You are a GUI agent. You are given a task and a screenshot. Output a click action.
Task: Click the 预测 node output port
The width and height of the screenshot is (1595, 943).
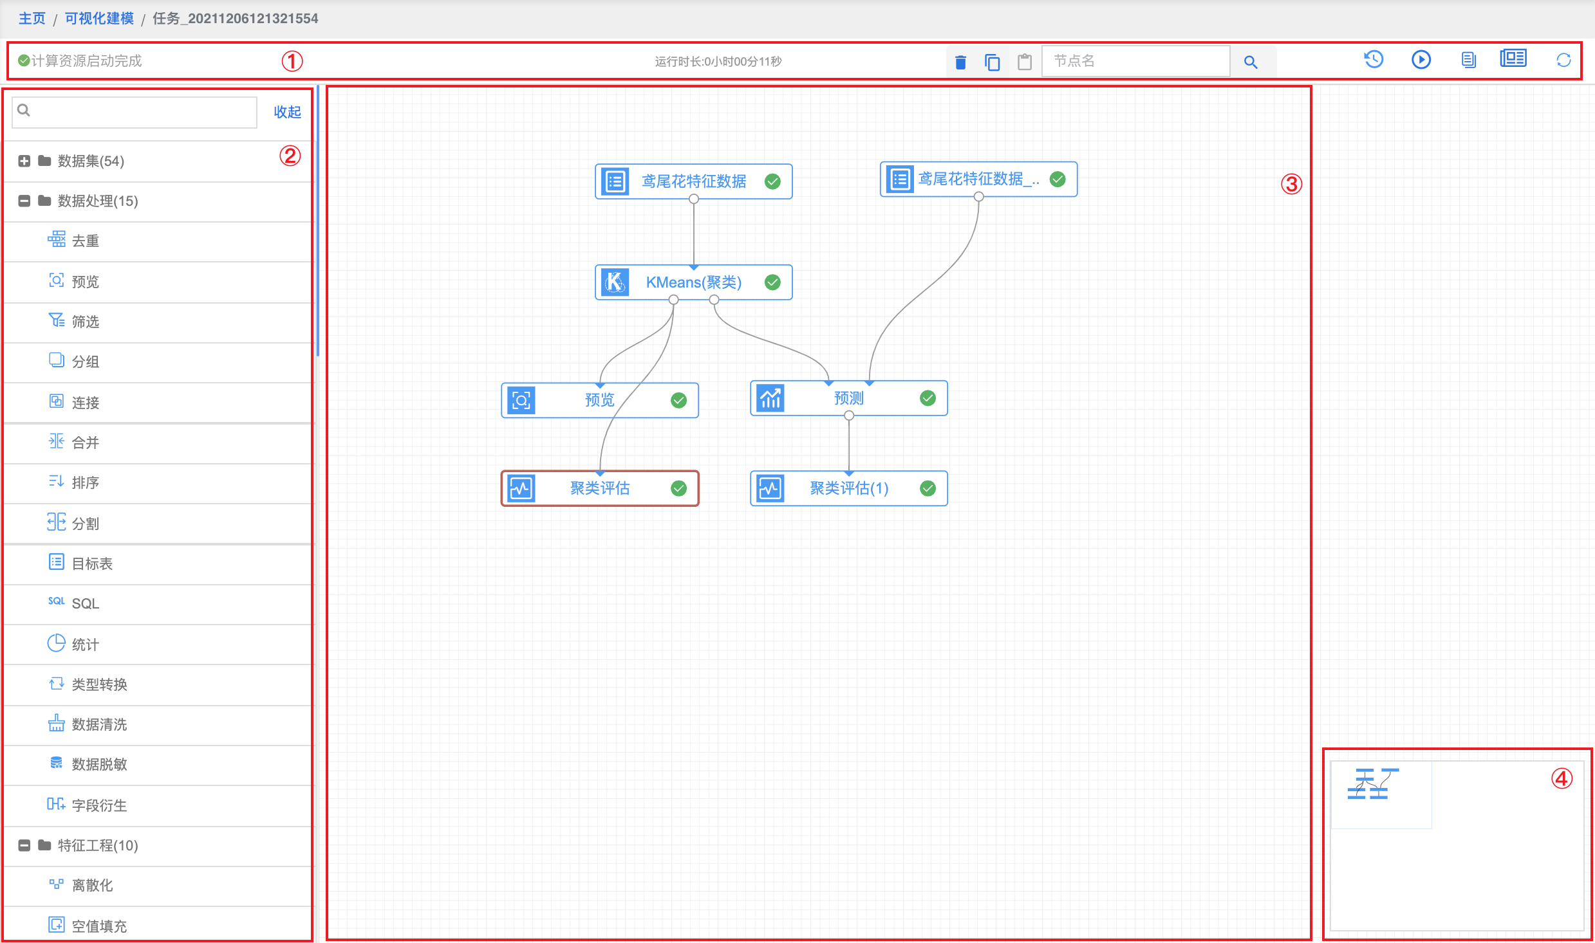849,416
